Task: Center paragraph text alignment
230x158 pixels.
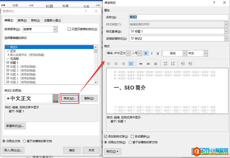Action: point(116,64)
